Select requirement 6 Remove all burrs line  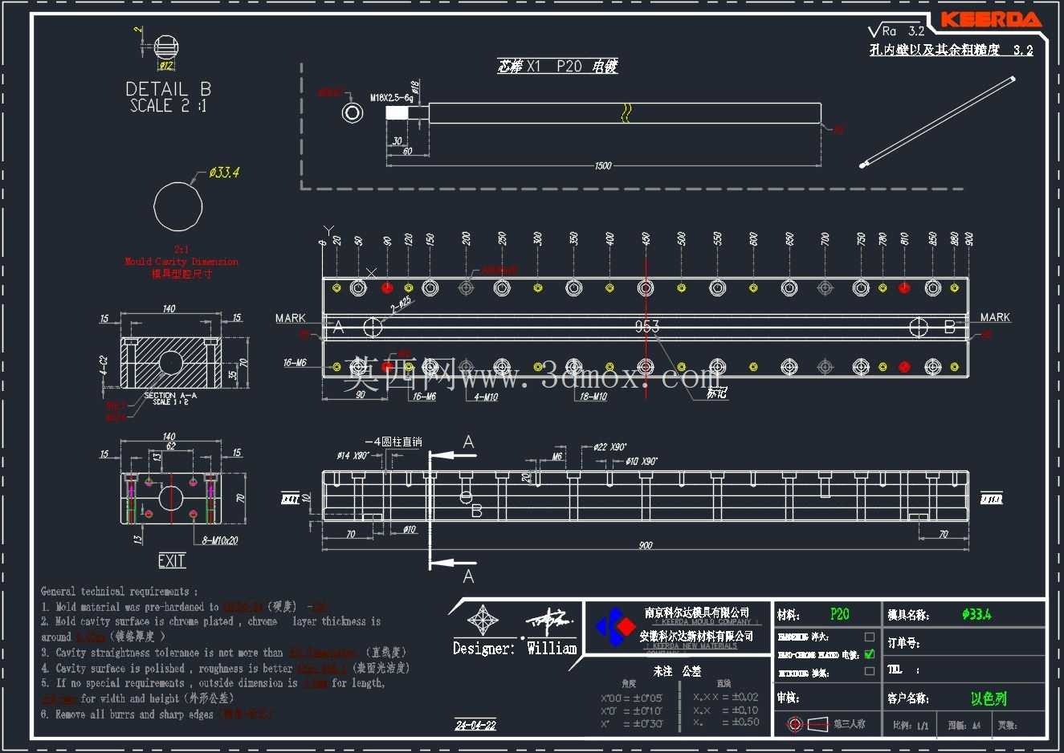tap(157, 714)
